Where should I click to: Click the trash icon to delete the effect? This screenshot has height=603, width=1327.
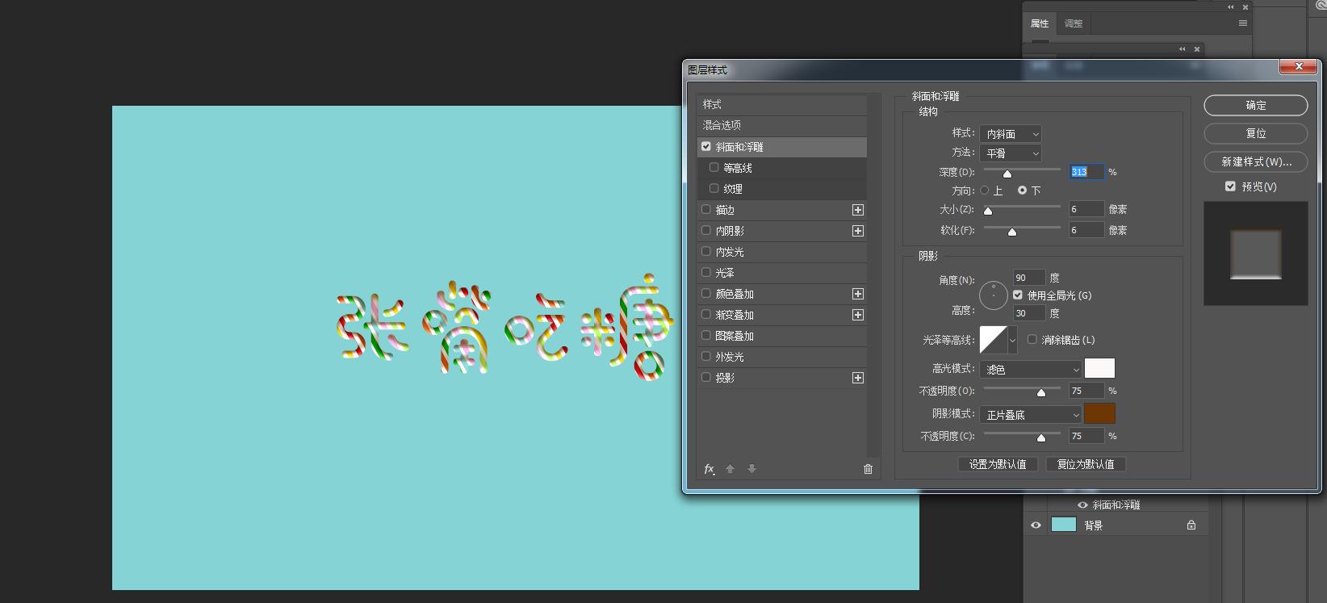click(868, 469)
